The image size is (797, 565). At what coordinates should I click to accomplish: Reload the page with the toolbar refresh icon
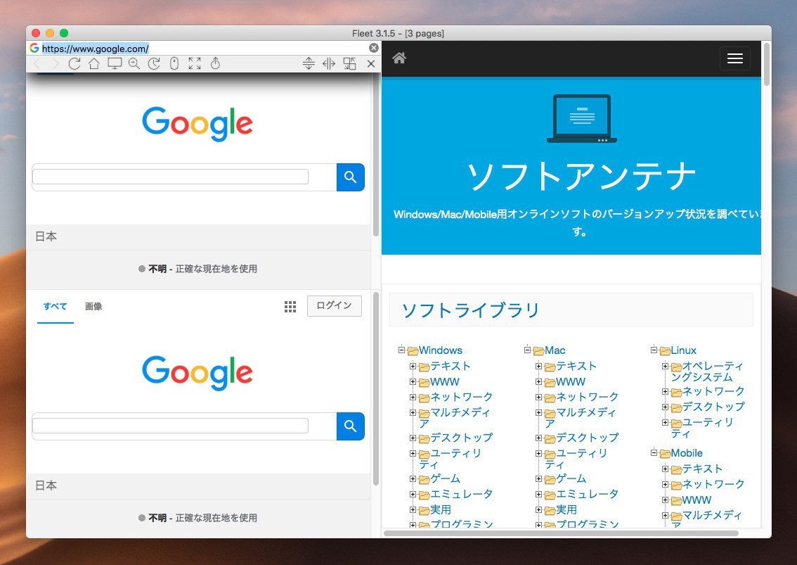coord(74,63)
